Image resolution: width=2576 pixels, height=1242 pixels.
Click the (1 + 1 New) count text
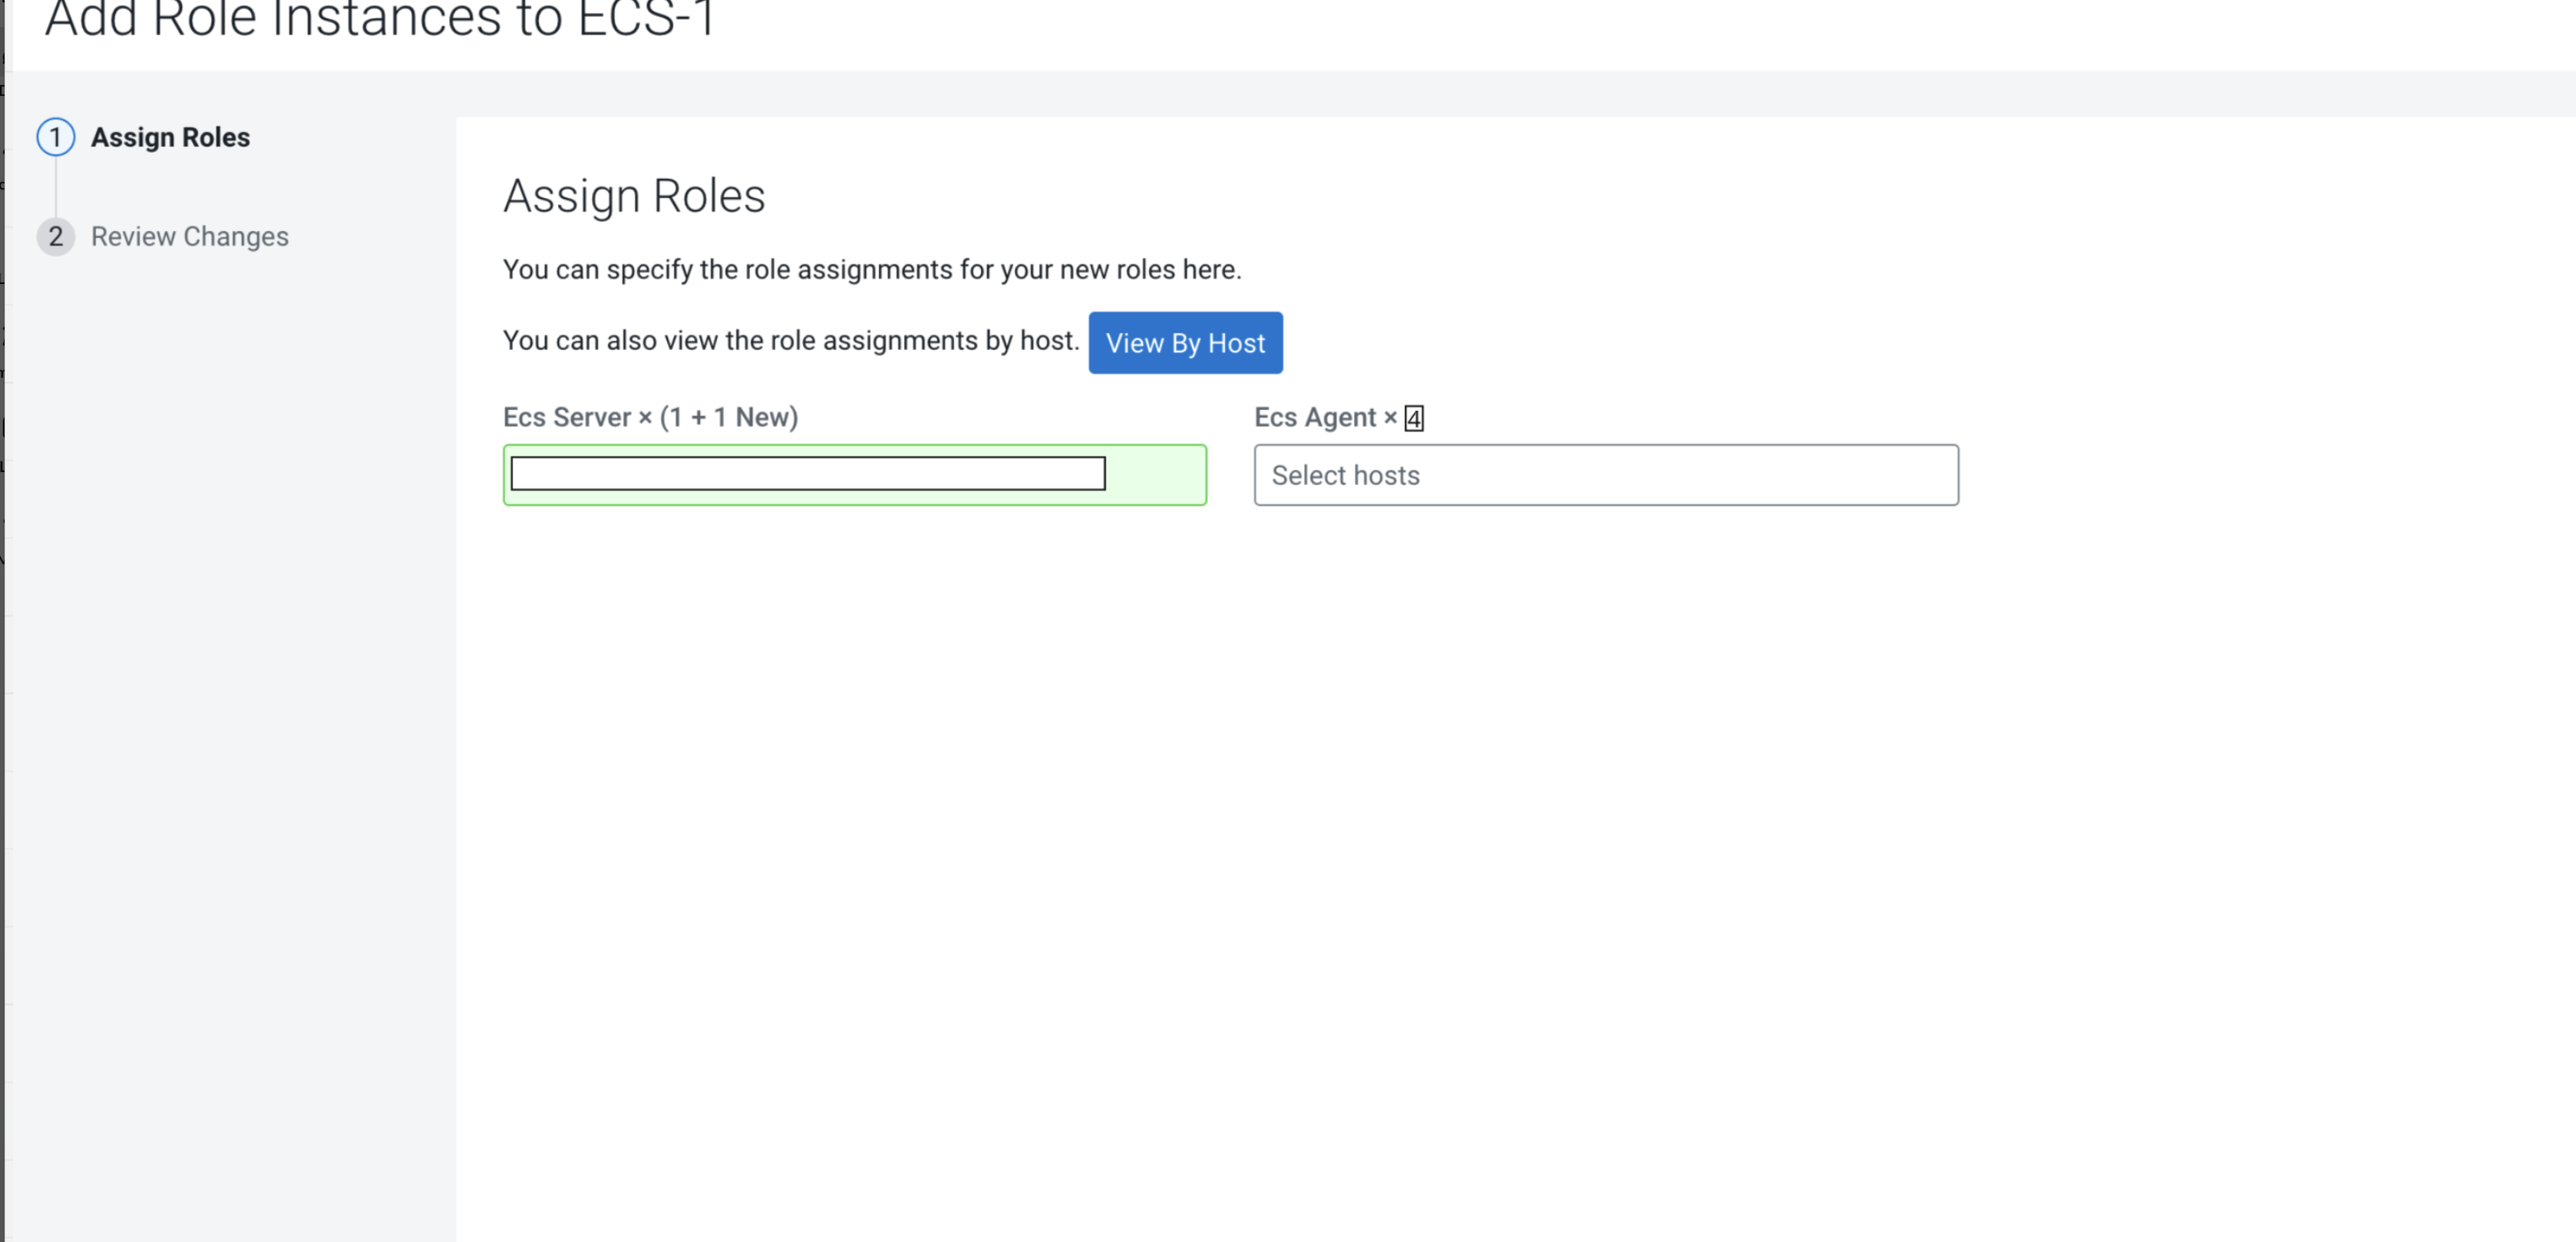coord(728,417)
